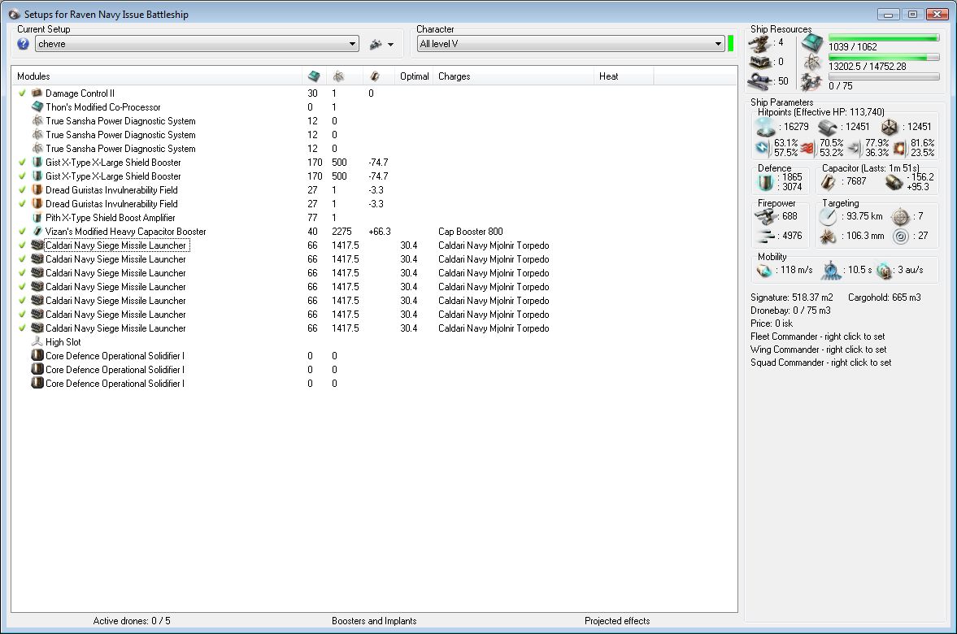Toggle the second Caldari Navy Siege Missile Launcher checkmark
Screen dimensions: 957x634
pyautogui.click(x=23, y=259)
